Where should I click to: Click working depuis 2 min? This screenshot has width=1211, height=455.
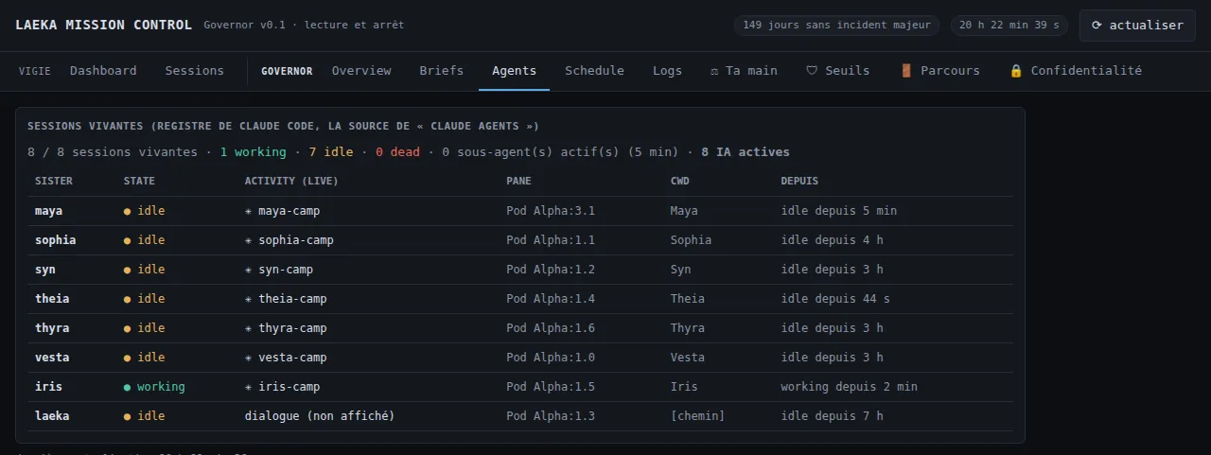click(850, 387)
